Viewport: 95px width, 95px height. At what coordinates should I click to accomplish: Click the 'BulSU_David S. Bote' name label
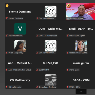(x=75, y=18)
